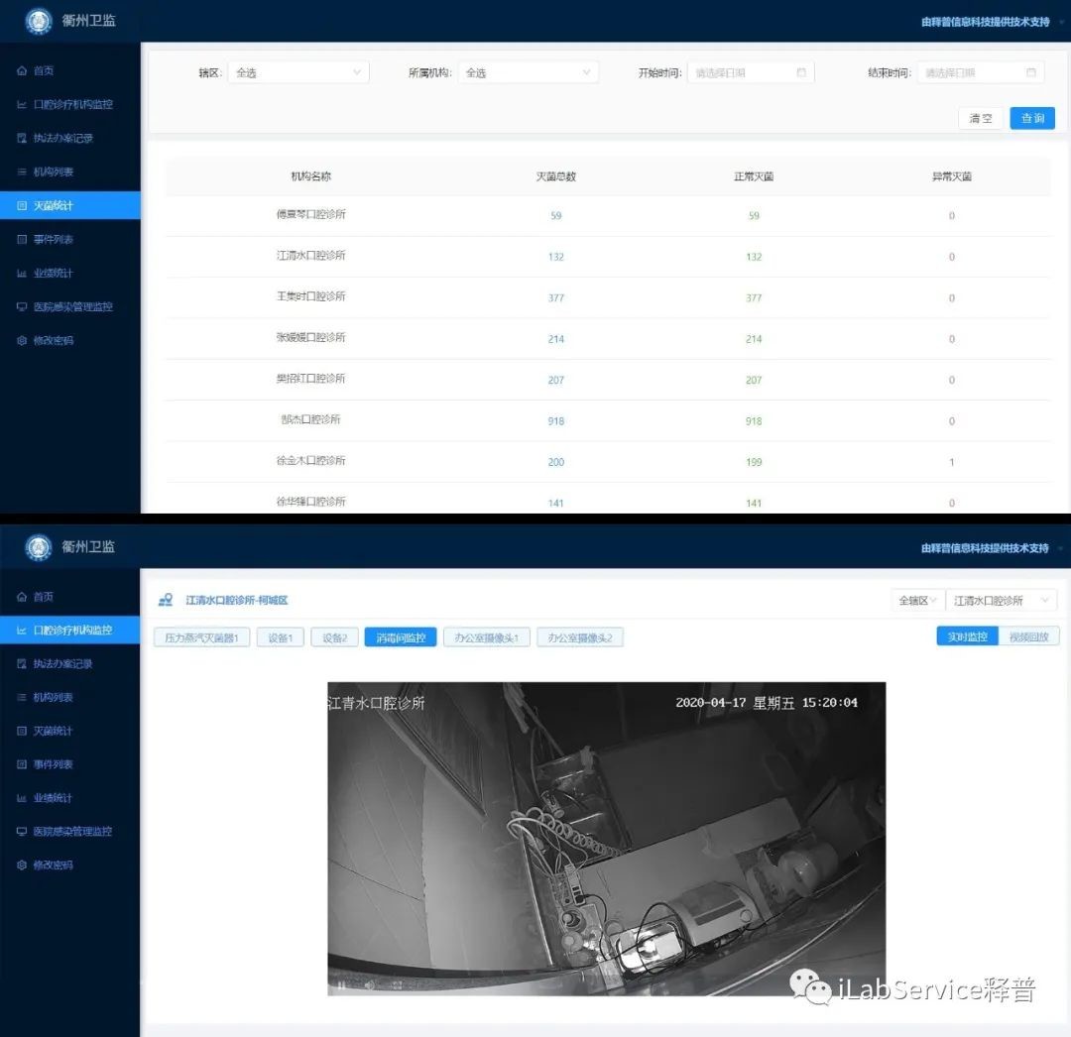The width and height of the screenshot is (1071, 1037).
Task: Click 张媛媛口腔诊所 row name
Action: [310, 337]
